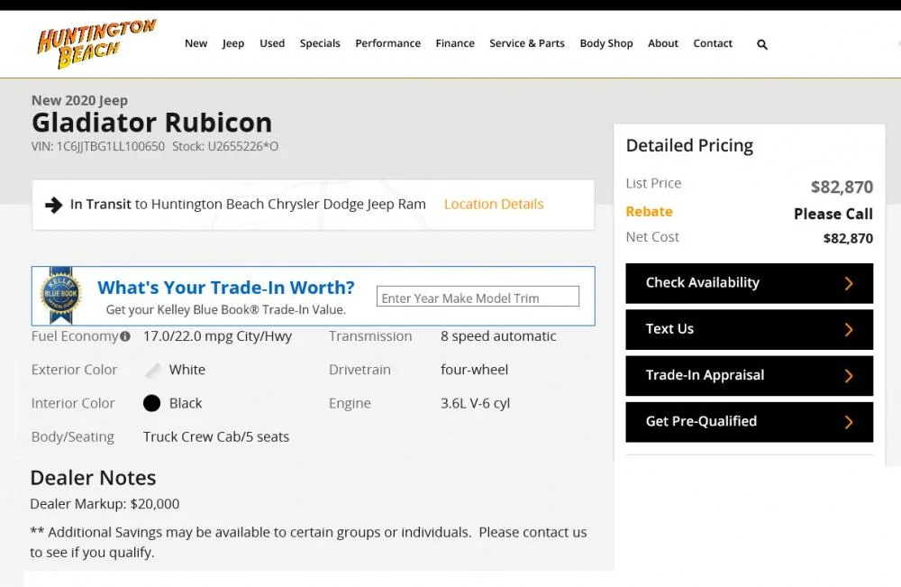Click the Get Pre-Qualified button
Screen dimensions: 901x587
click(x=750, y=422)
